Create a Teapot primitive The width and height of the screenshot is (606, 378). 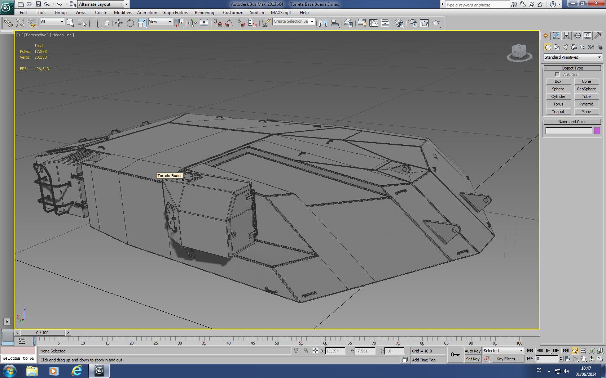[x=558, y=112]
